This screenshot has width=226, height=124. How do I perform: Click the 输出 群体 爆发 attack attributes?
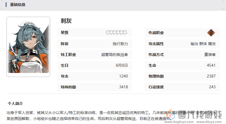click(203, 44)
